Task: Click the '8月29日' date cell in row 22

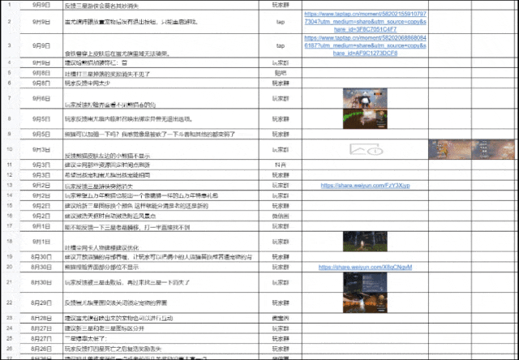Action: [41, 302]
